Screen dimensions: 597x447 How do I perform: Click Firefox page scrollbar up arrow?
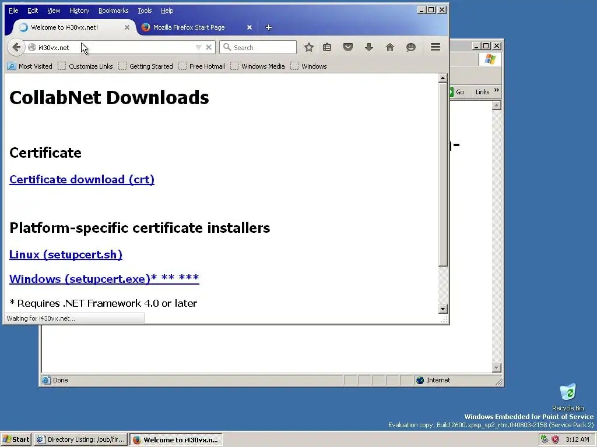[443, 79]
